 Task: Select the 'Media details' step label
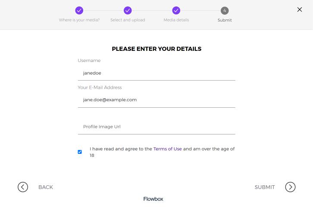pos(176,20)
